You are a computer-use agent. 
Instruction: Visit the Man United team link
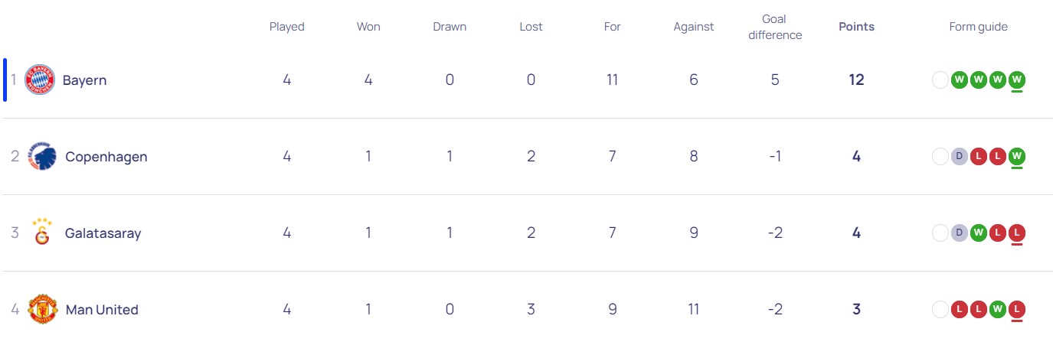click(x=102, y=310)
